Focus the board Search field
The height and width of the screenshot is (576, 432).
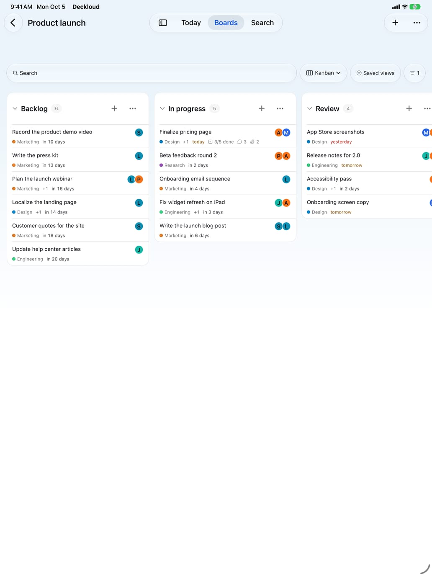pos(152,73)
